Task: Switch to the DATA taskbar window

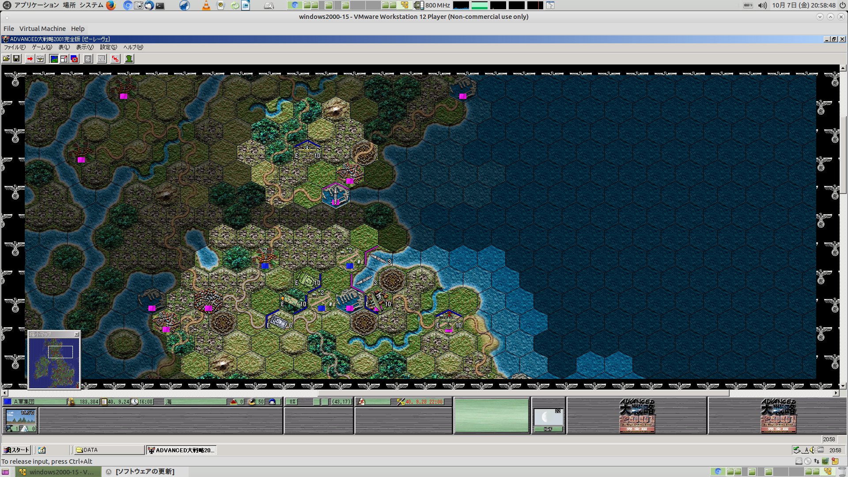Action: pos(109,450)
